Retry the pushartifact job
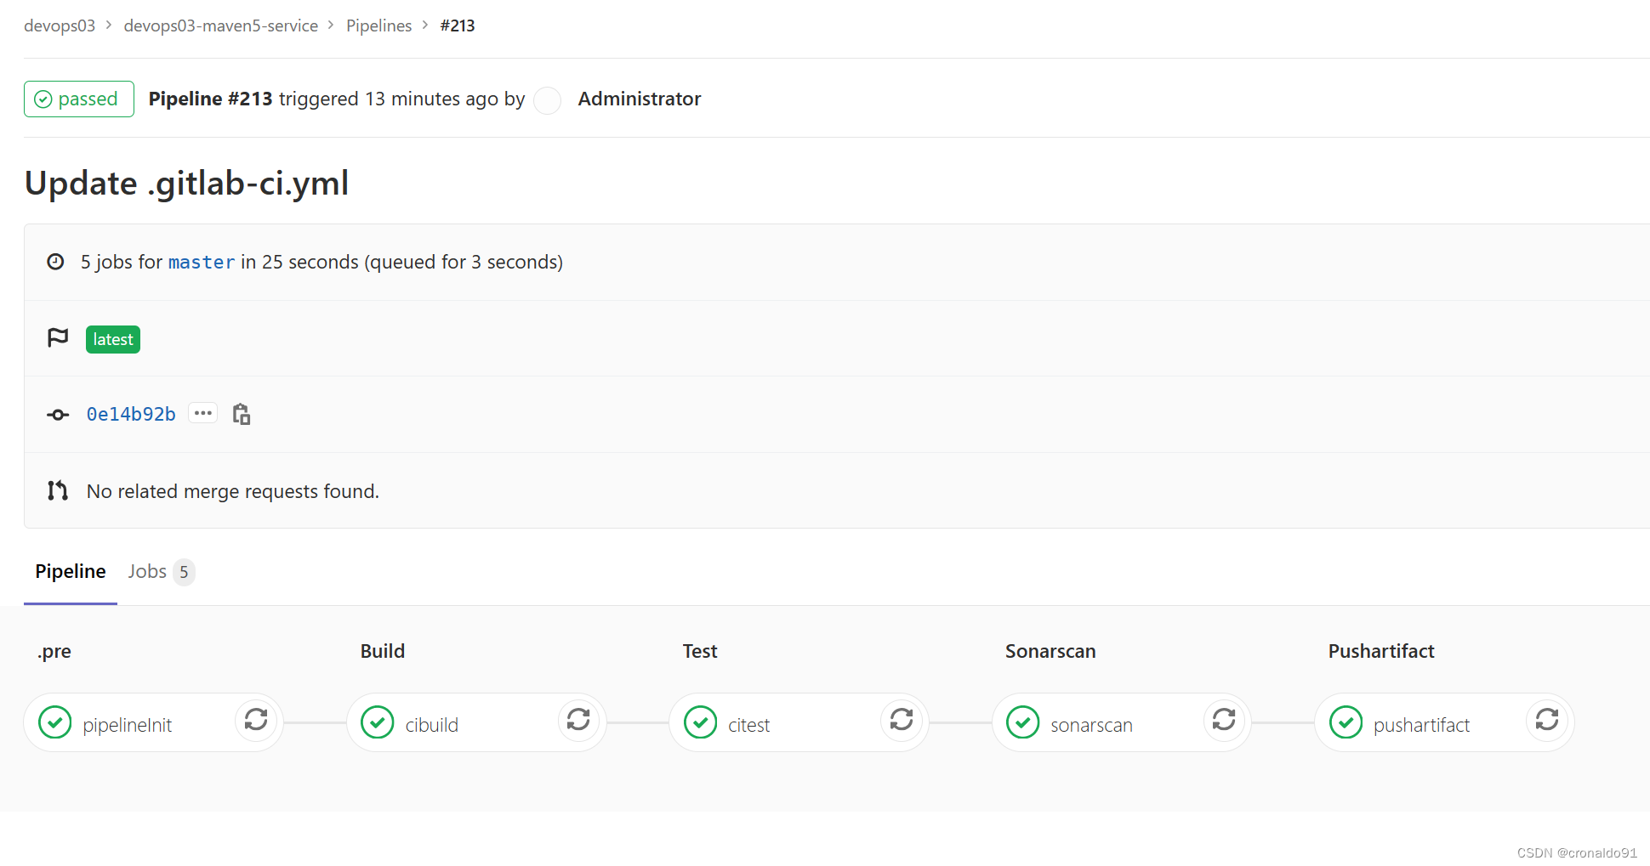 click(1547, 721)
